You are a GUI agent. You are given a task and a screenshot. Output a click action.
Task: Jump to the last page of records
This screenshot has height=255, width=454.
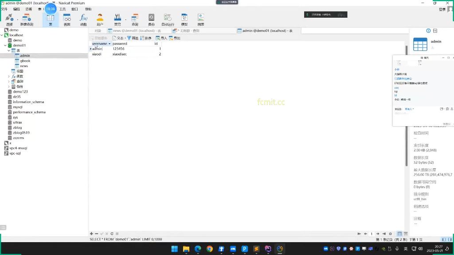click(x=384, y=234)
